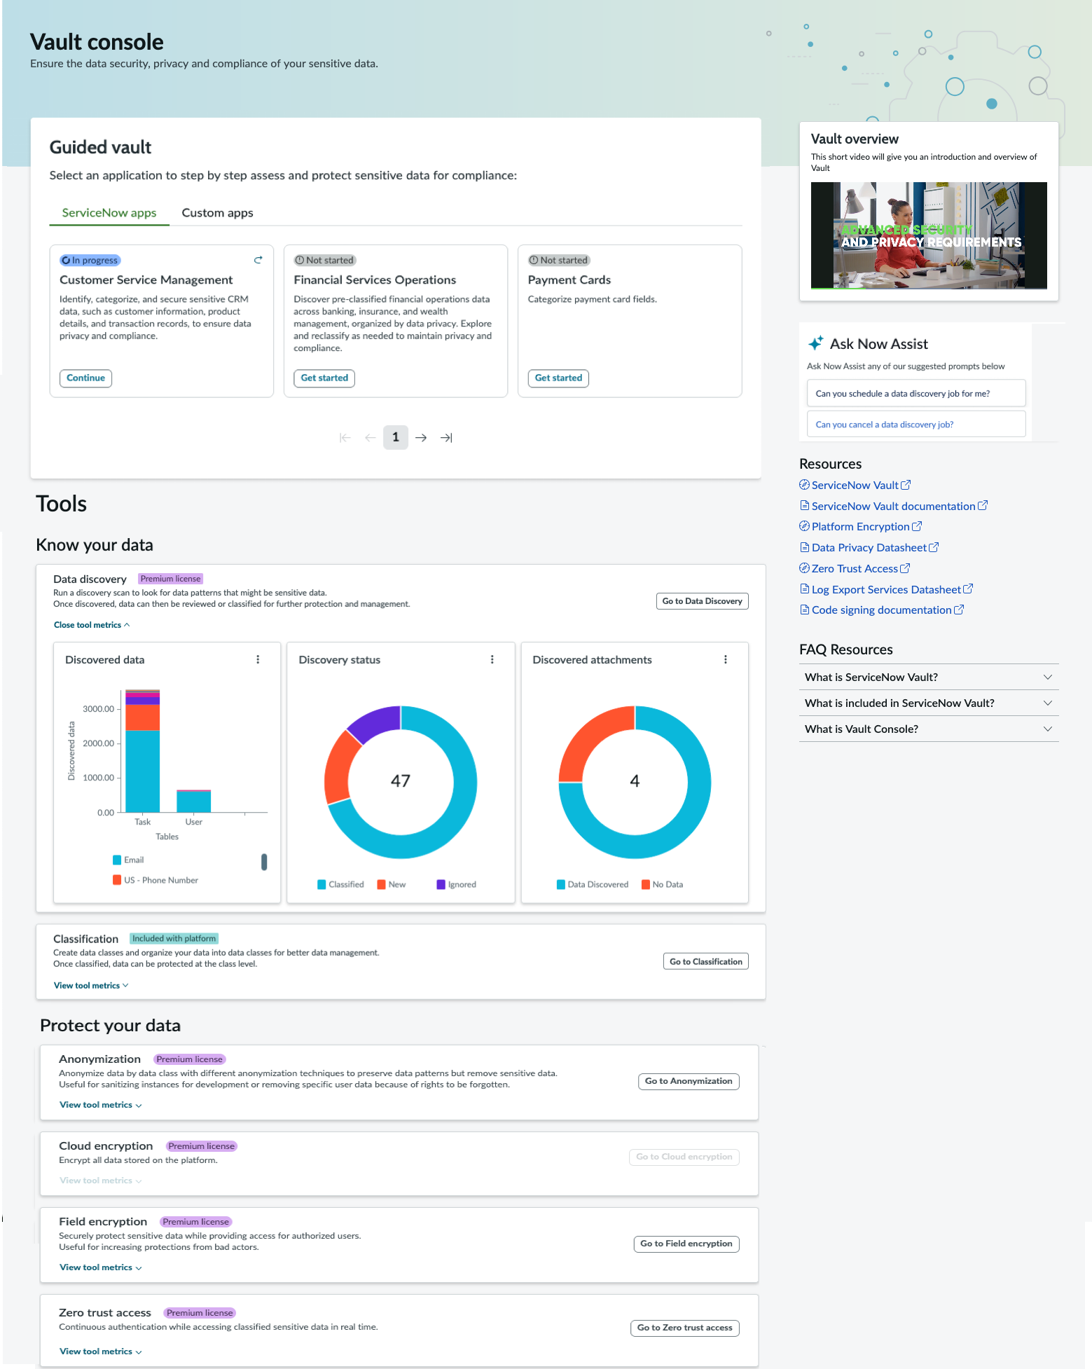Click the Discovered data legend scrollbar

pyautogui.click(x=264, y=862)
